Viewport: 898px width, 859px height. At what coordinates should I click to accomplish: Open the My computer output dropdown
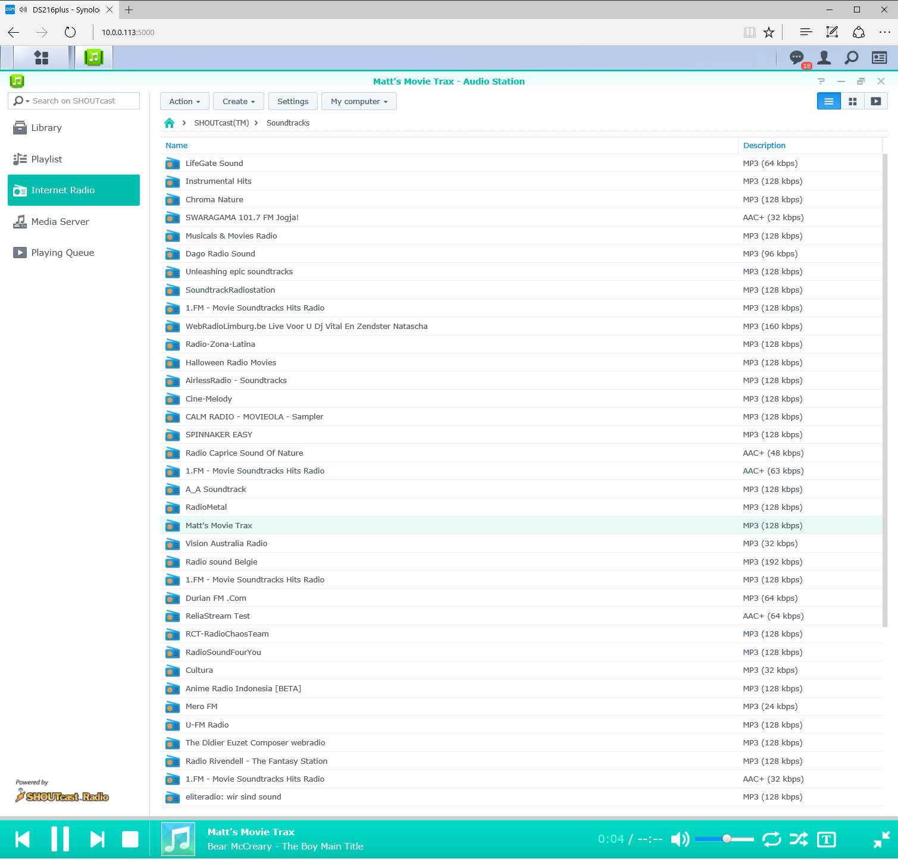click(359, 102)
